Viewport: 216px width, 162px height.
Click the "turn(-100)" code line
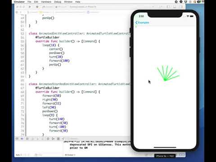[x=58, y=127]
